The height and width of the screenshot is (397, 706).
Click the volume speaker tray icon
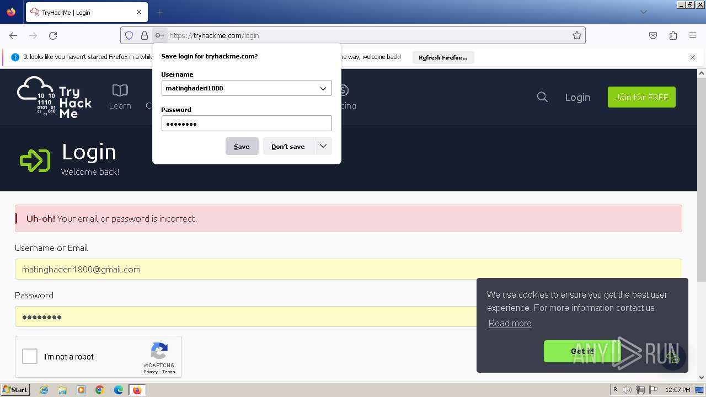627,390
